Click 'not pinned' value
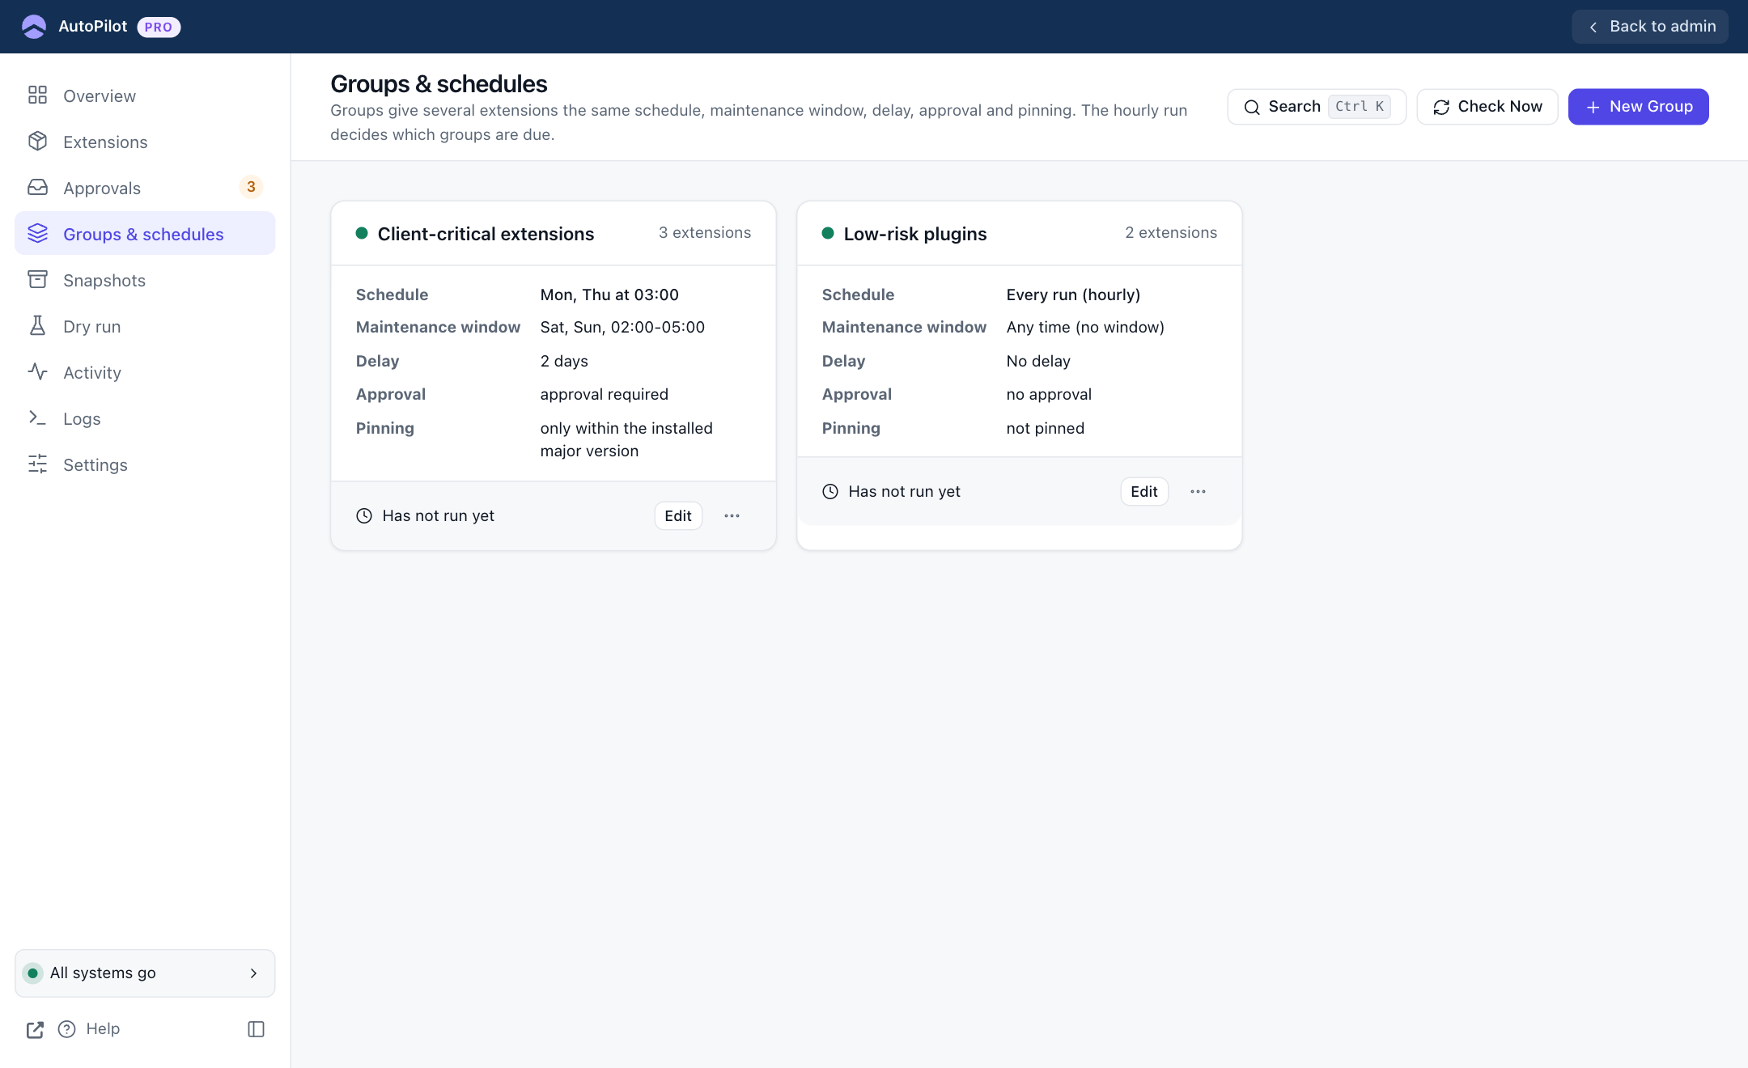 [x=1045, y=428]
